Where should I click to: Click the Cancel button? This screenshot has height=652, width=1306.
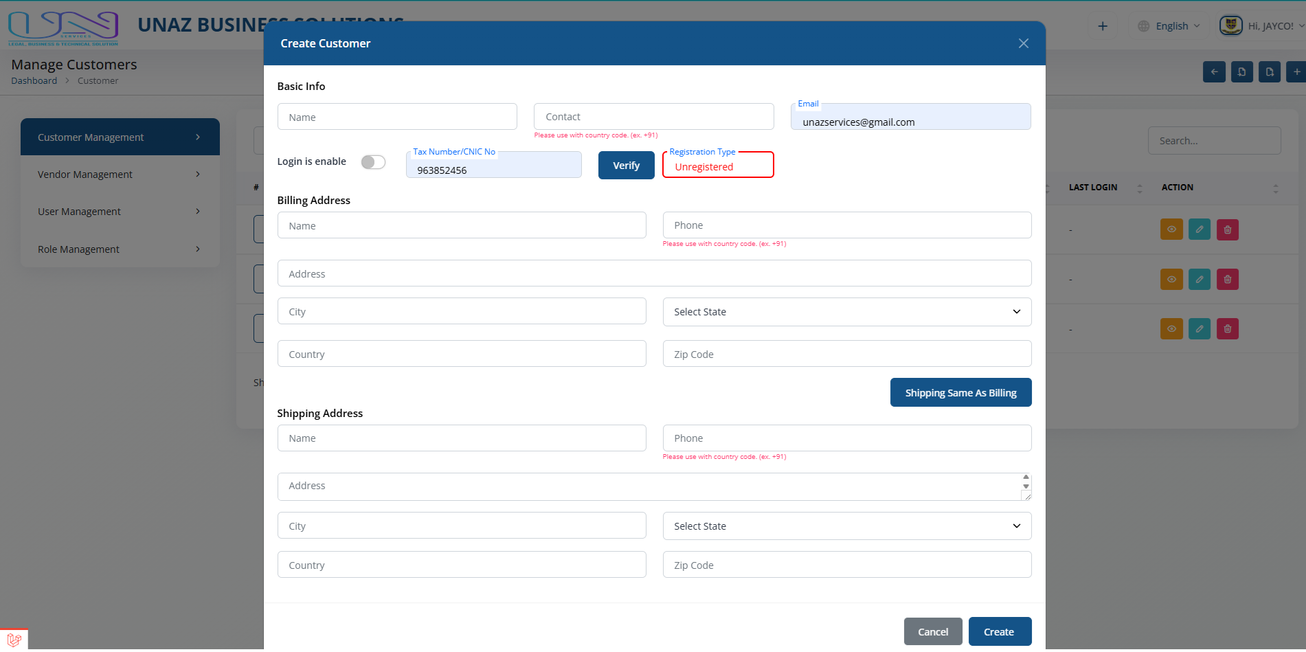[932, 631]
